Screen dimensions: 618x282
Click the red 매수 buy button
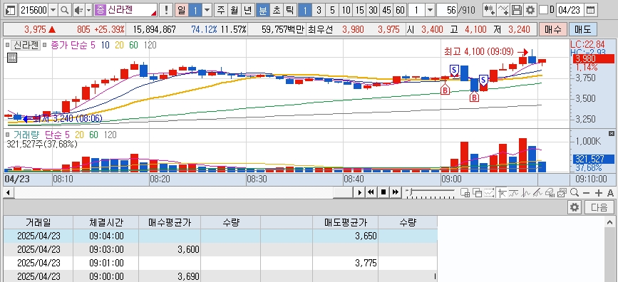click(553, 29)
